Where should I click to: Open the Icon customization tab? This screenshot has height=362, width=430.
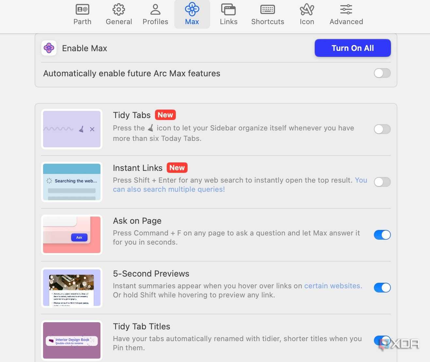click(307, 15)
